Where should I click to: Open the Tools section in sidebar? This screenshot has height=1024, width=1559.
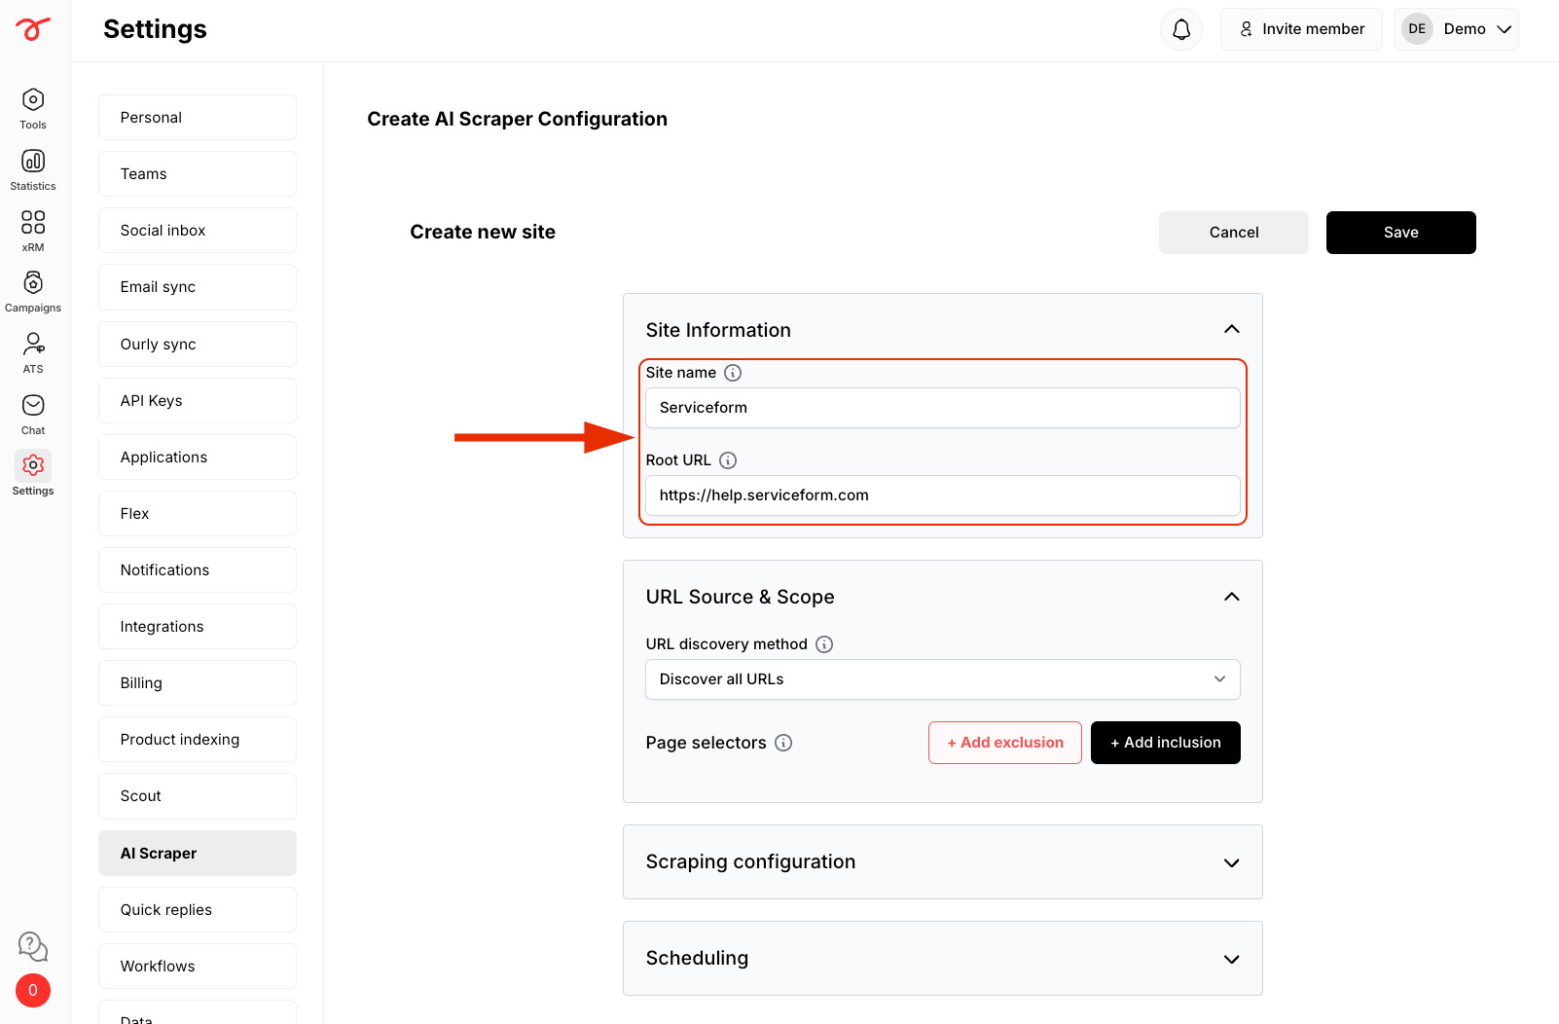click(x=33, y=108)
